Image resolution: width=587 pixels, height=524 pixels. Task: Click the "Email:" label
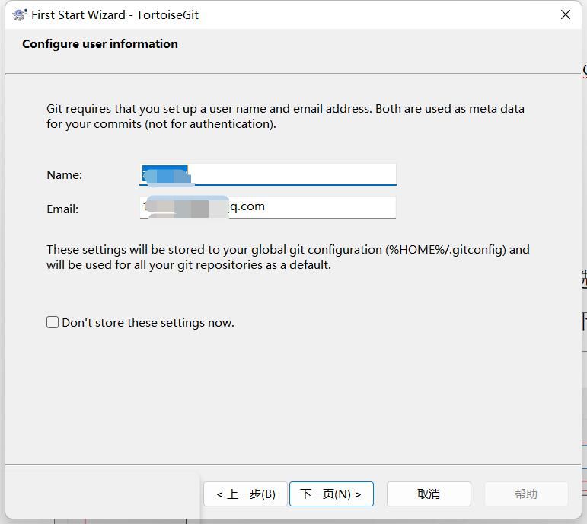pos(62,209)
